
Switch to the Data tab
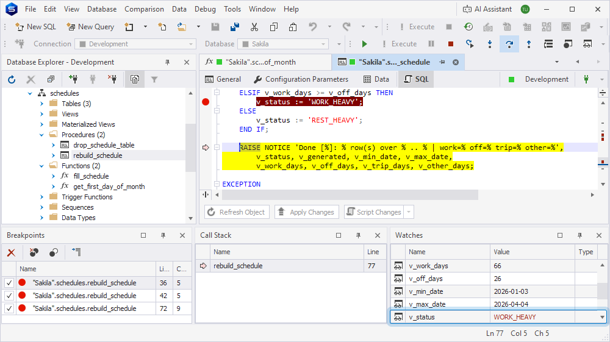tap(376, 79)
